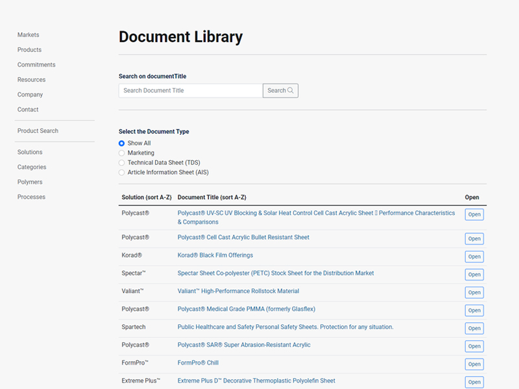Open FormPro Chill document link
Image resolution: width=519 pixels, height=389 pixels.
tap(198, 362)
